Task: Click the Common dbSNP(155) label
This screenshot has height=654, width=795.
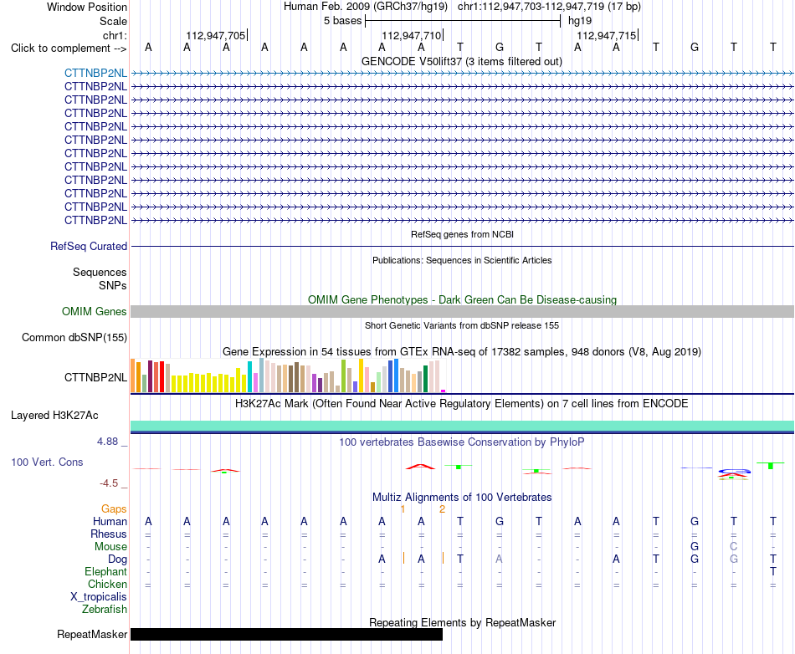Action: click(74, 337)
